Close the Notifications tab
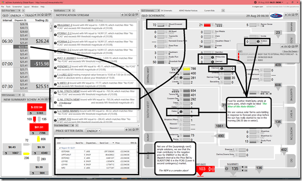 [69, 10]
